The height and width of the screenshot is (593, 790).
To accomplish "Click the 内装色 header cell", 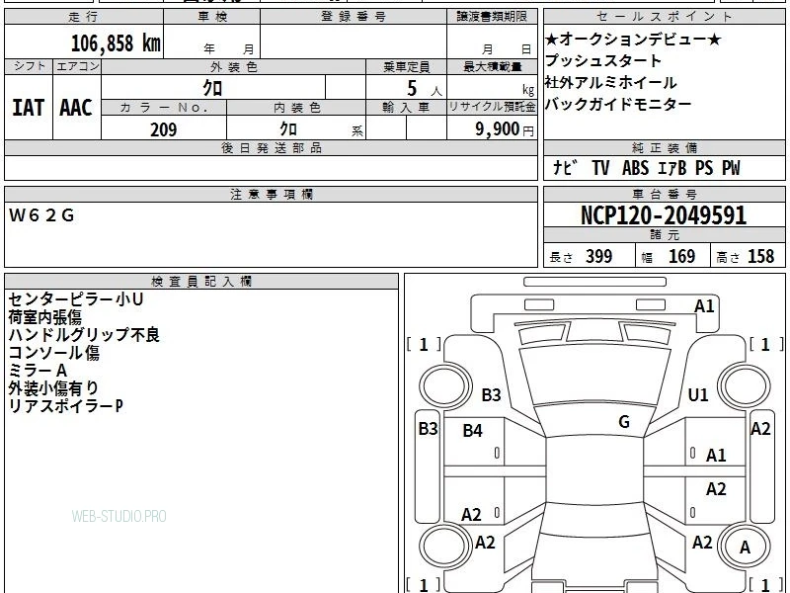I will (296, 108).
